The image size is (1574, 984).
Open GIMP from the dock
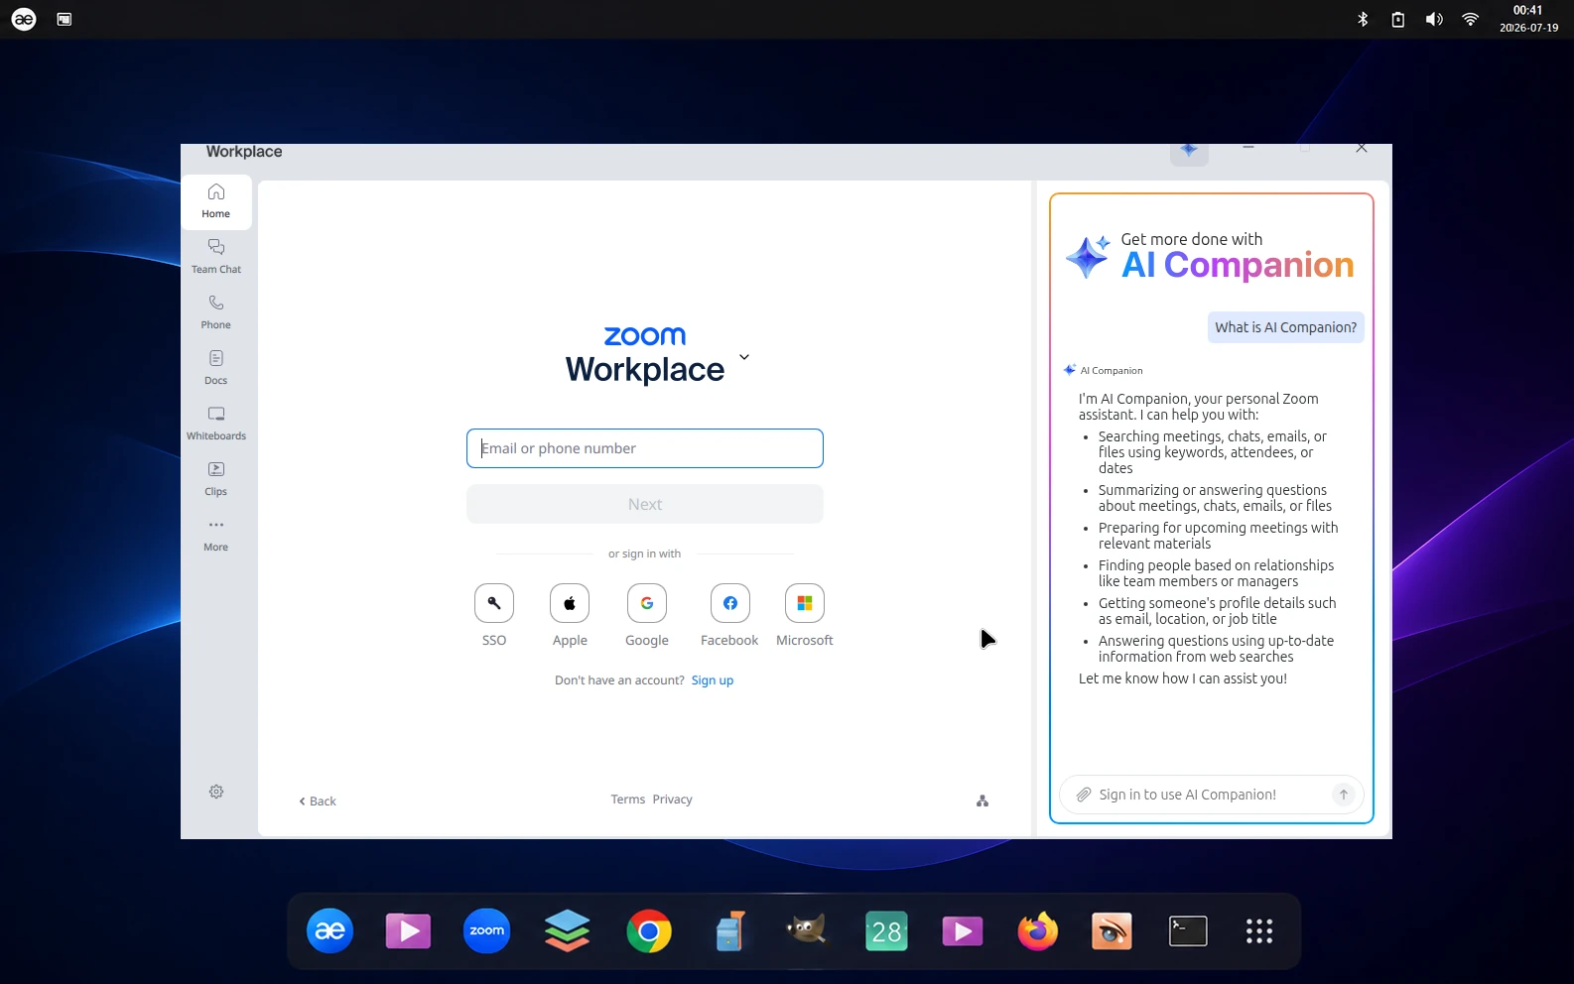tap(806, 931)
